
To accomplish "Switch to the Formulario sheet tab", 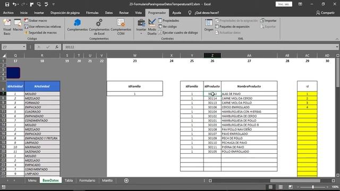I will point(87,180).
